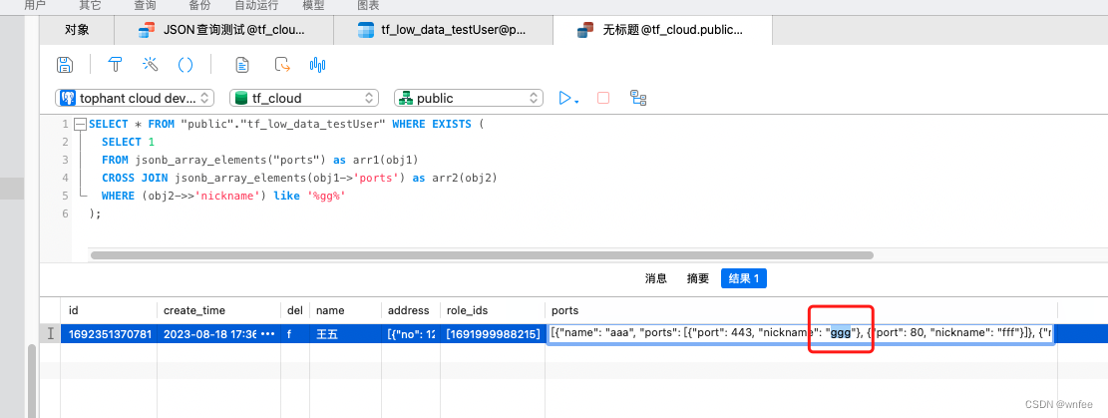This screenshot has width=1108, height=418.
Task: Click the export result icon
Action: tap(282, 65)
